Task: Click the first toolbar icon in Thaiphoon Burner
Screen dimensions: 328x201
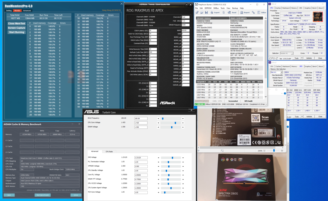Action: pos(197,13)
